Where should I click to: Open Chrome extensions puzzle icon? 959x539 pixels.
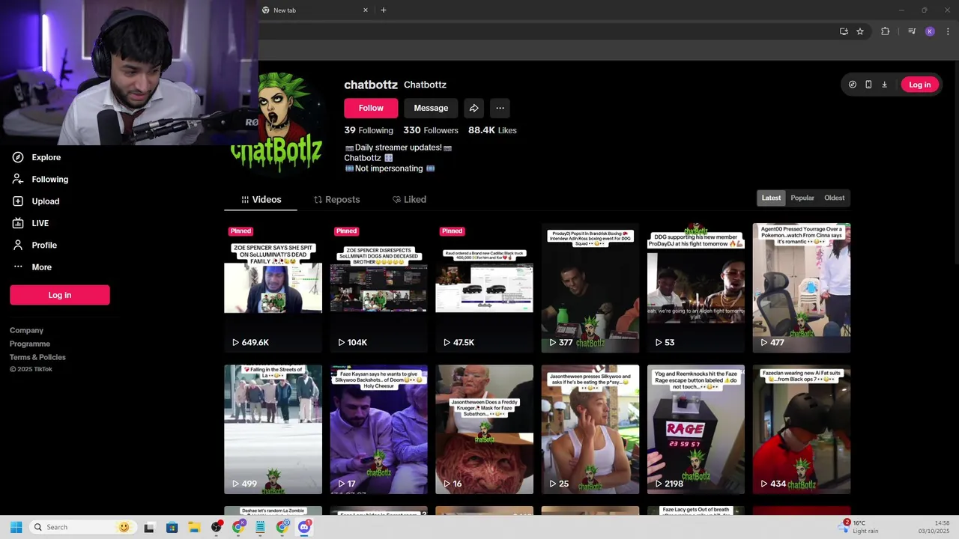tap(886, 31)
